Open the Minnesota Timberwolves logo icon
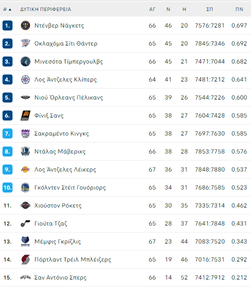The width and height of the screenshot is (251, 287). 25,61
